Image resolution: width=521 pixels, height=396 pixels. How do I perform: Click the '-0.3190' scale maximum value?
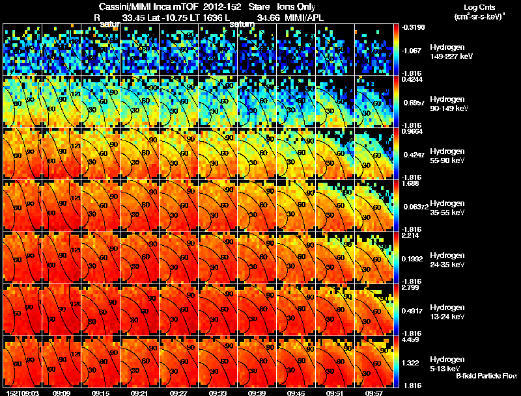tap(413, 27)
